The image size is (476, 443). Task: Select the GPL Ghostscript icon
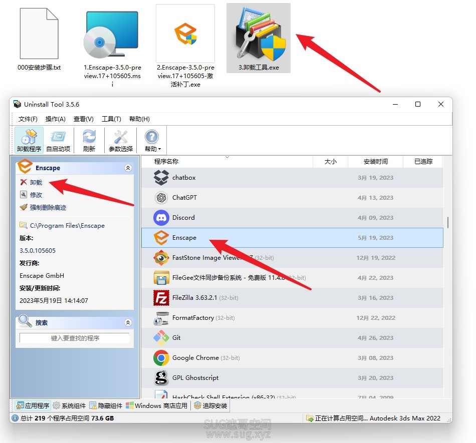pyautogui.click(x=161, y=378)
